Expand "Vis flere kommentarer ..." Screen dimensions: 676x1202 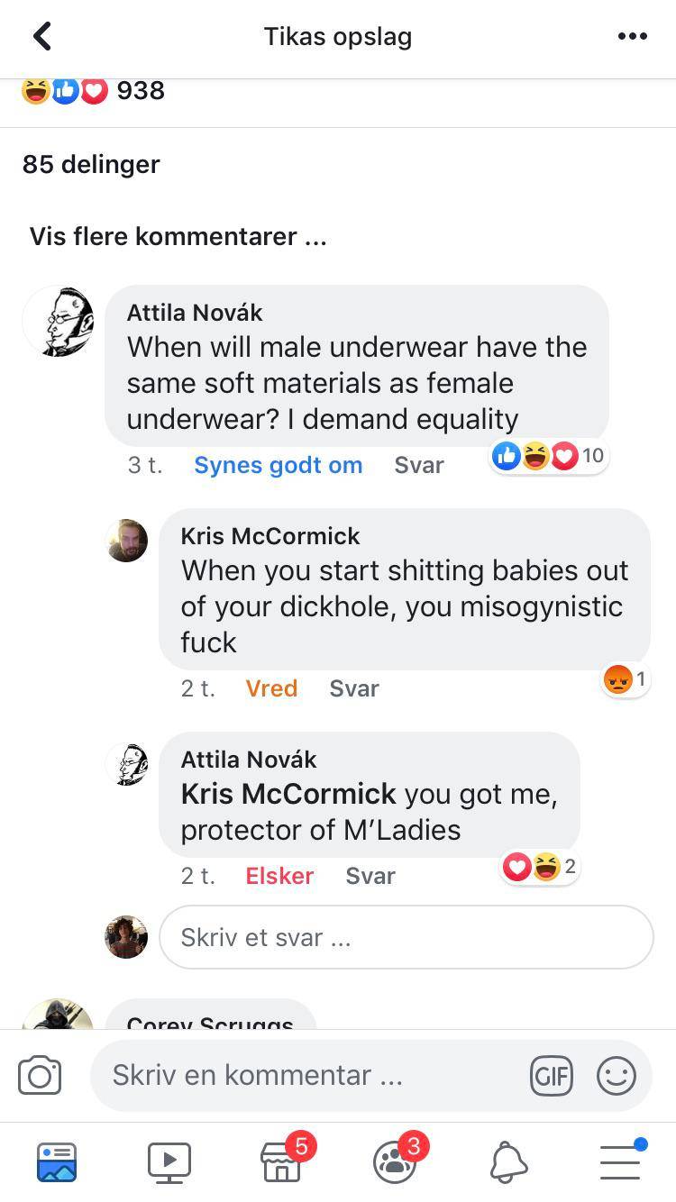(x=178, y=236)
